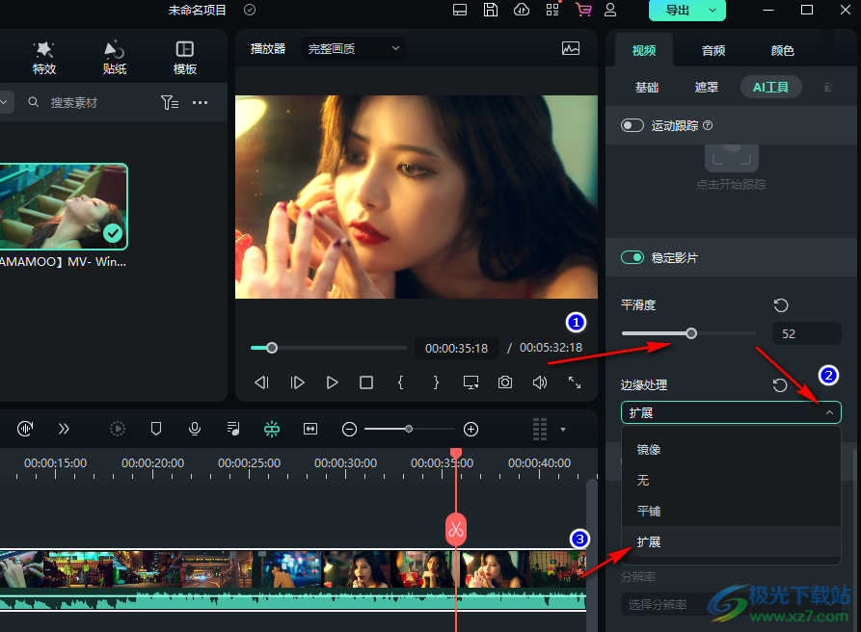Expand the export button dropdown arrow
The image size is (861, 632).
(x=713, y=10)
